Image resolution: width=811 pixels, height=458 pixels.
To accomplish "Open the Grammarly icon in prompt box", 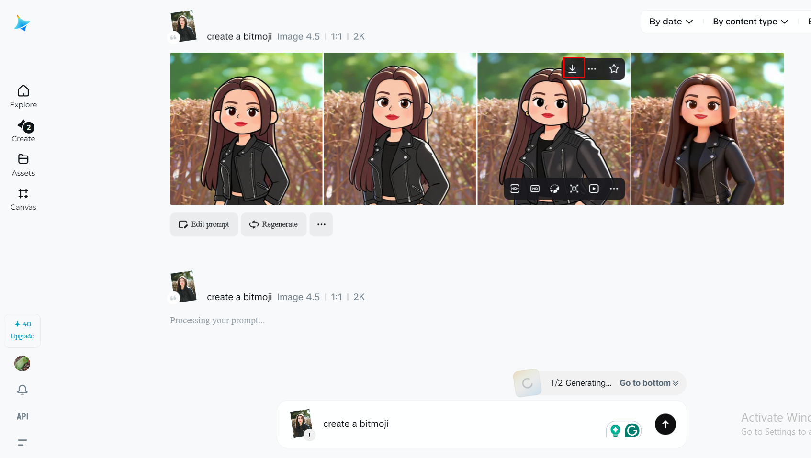I will pyautogui.click(x=632, y=431).
